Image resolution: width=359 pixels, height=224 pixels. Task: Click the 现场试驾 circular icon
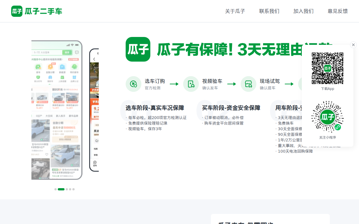click(248, 84)
